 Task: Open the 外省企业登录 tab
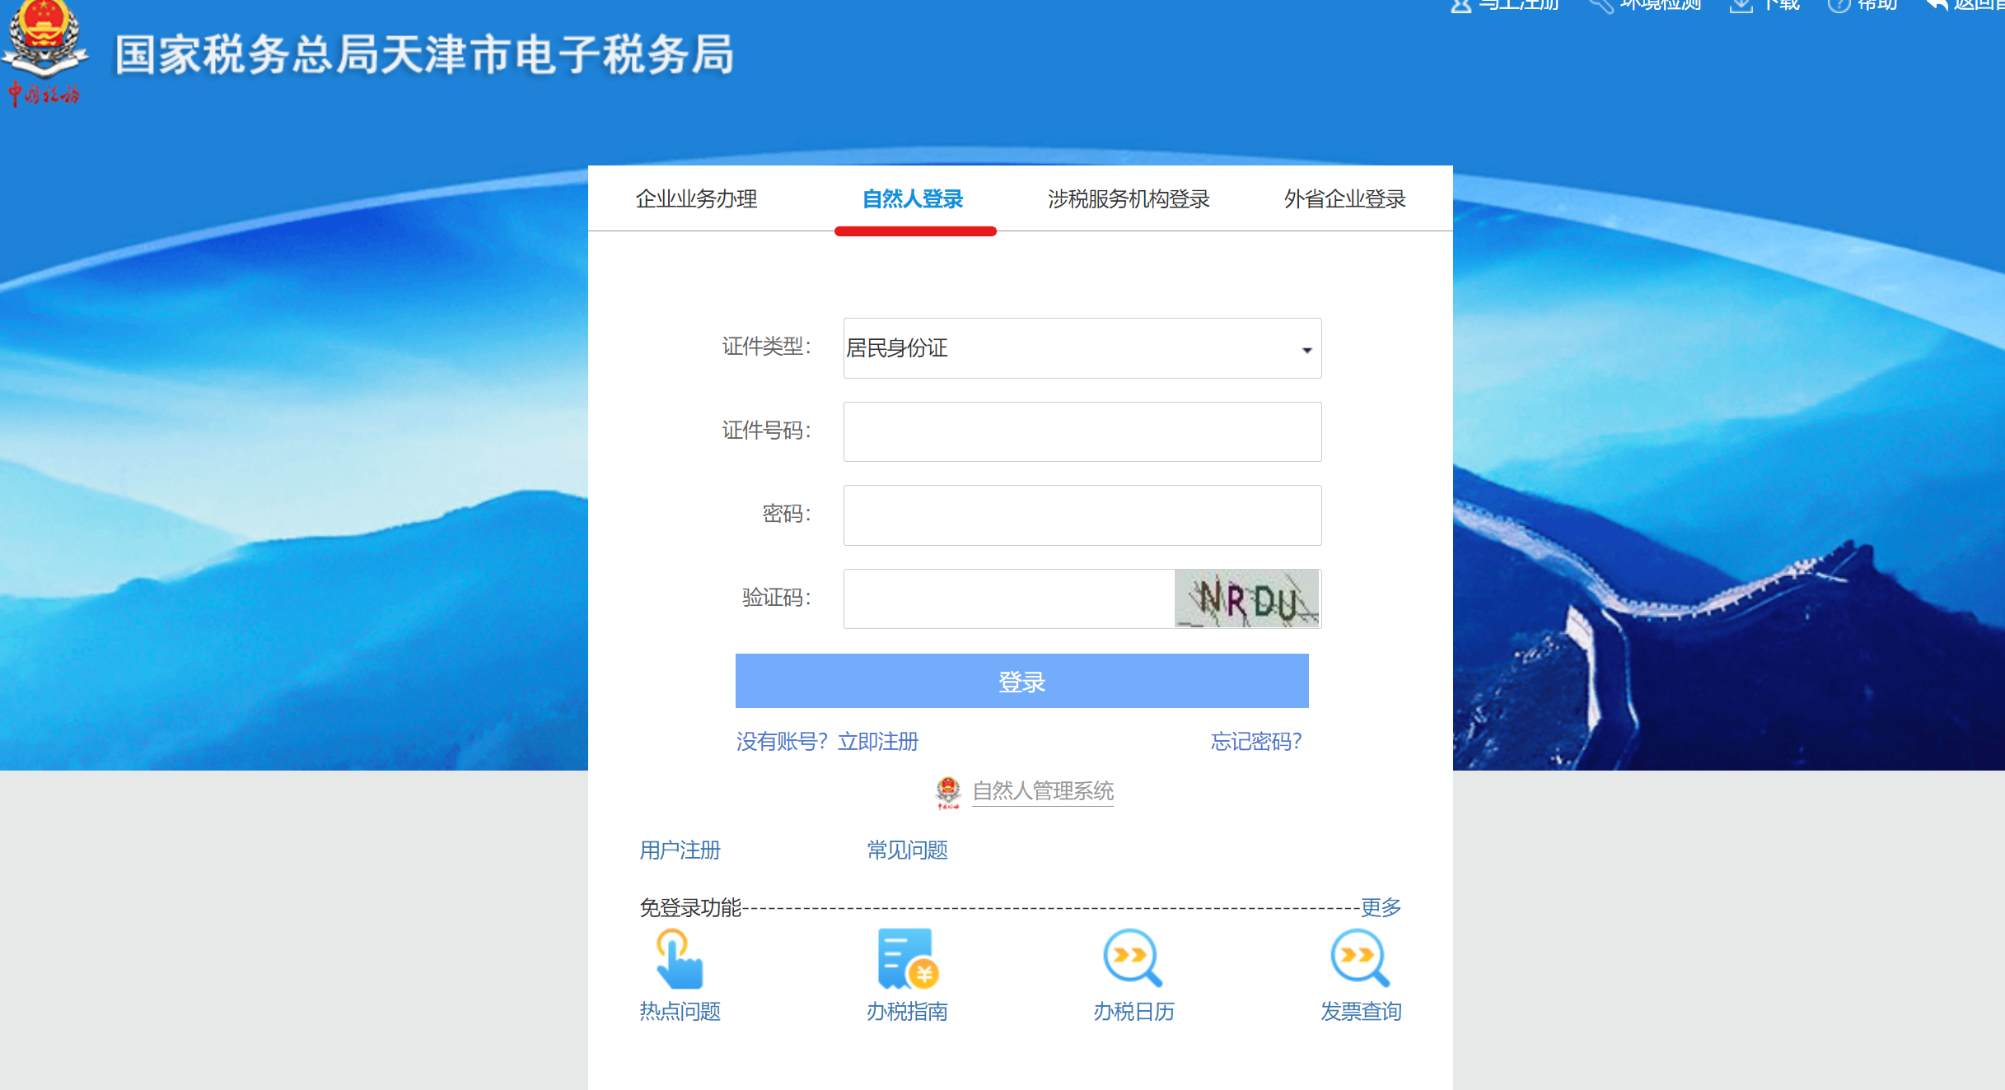tap(1344, 199)
